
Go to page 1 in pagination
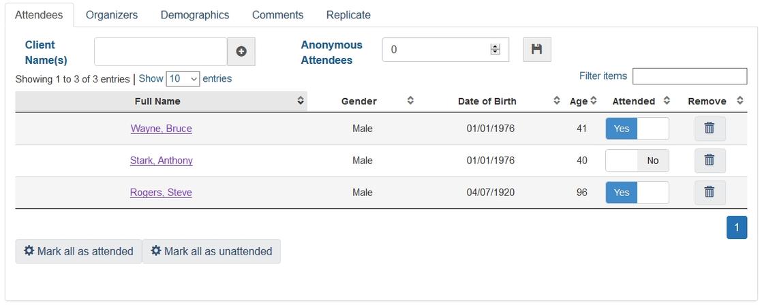736,227
